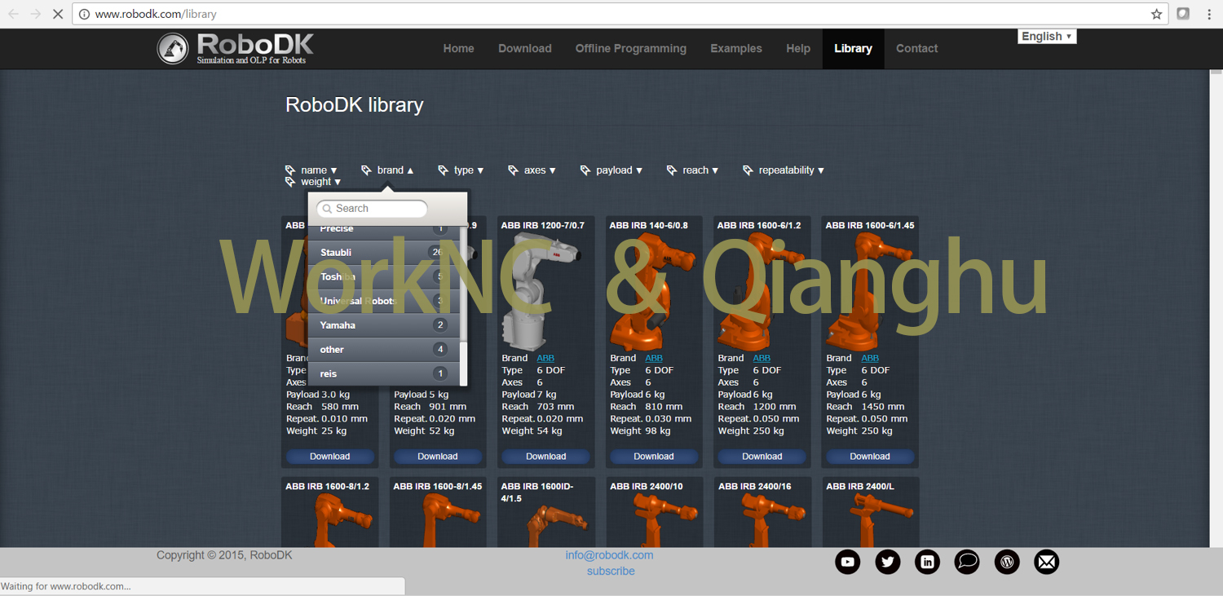
Task: Select Staubli in brand list
Action: tap(383, 253)
